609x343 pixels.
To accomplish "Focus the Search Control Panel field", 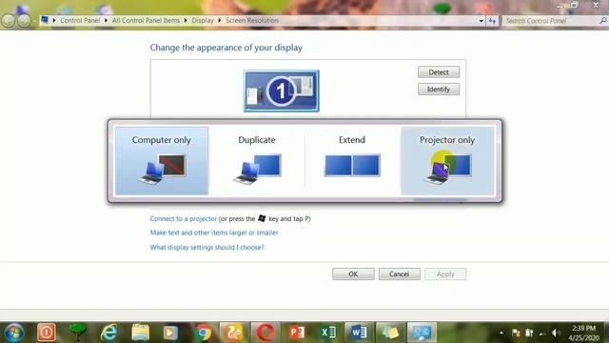I will tap(551, 21).
